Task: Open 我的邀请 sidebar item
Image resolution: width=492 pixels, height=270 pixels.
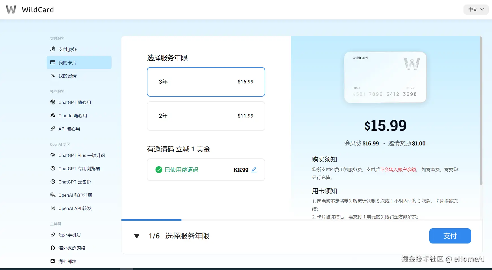Action: [x=79, y=76]
